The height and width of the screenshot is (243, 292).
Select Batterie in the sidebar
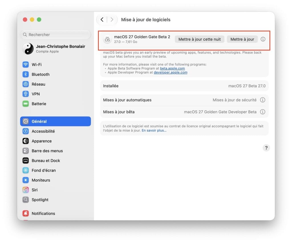pos(56,104)
